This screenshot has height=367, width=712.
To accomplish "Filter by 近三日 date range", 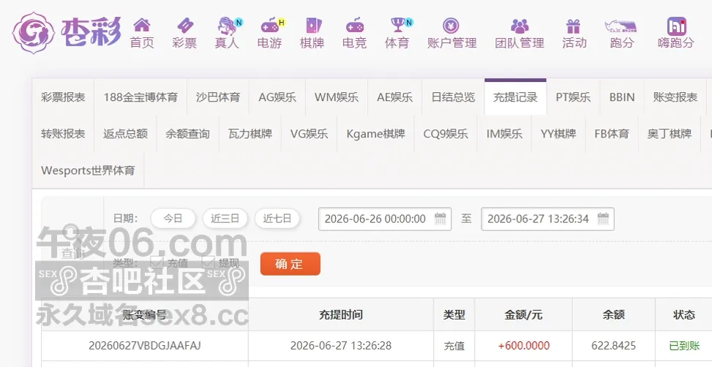I will pyautogui.click(x=225, y=219).
